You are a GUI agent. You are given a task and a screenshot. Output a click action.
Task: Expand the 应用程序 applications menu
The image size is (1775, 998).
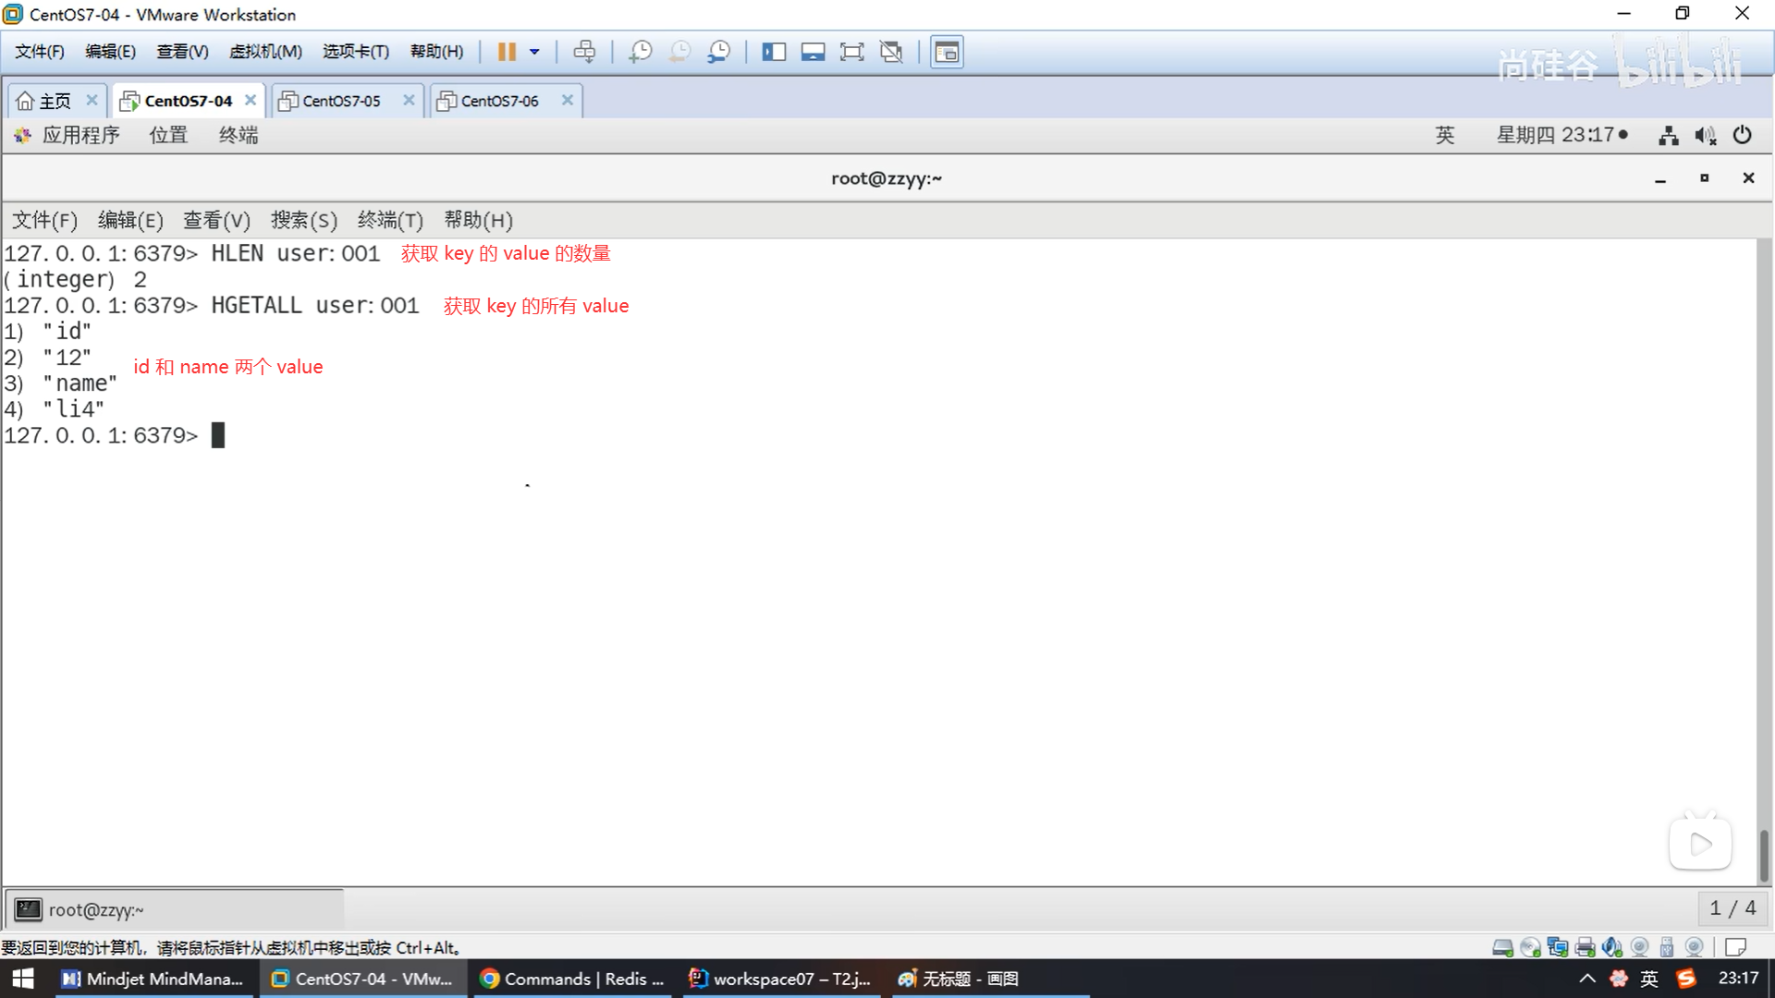(x=80, y=135)
